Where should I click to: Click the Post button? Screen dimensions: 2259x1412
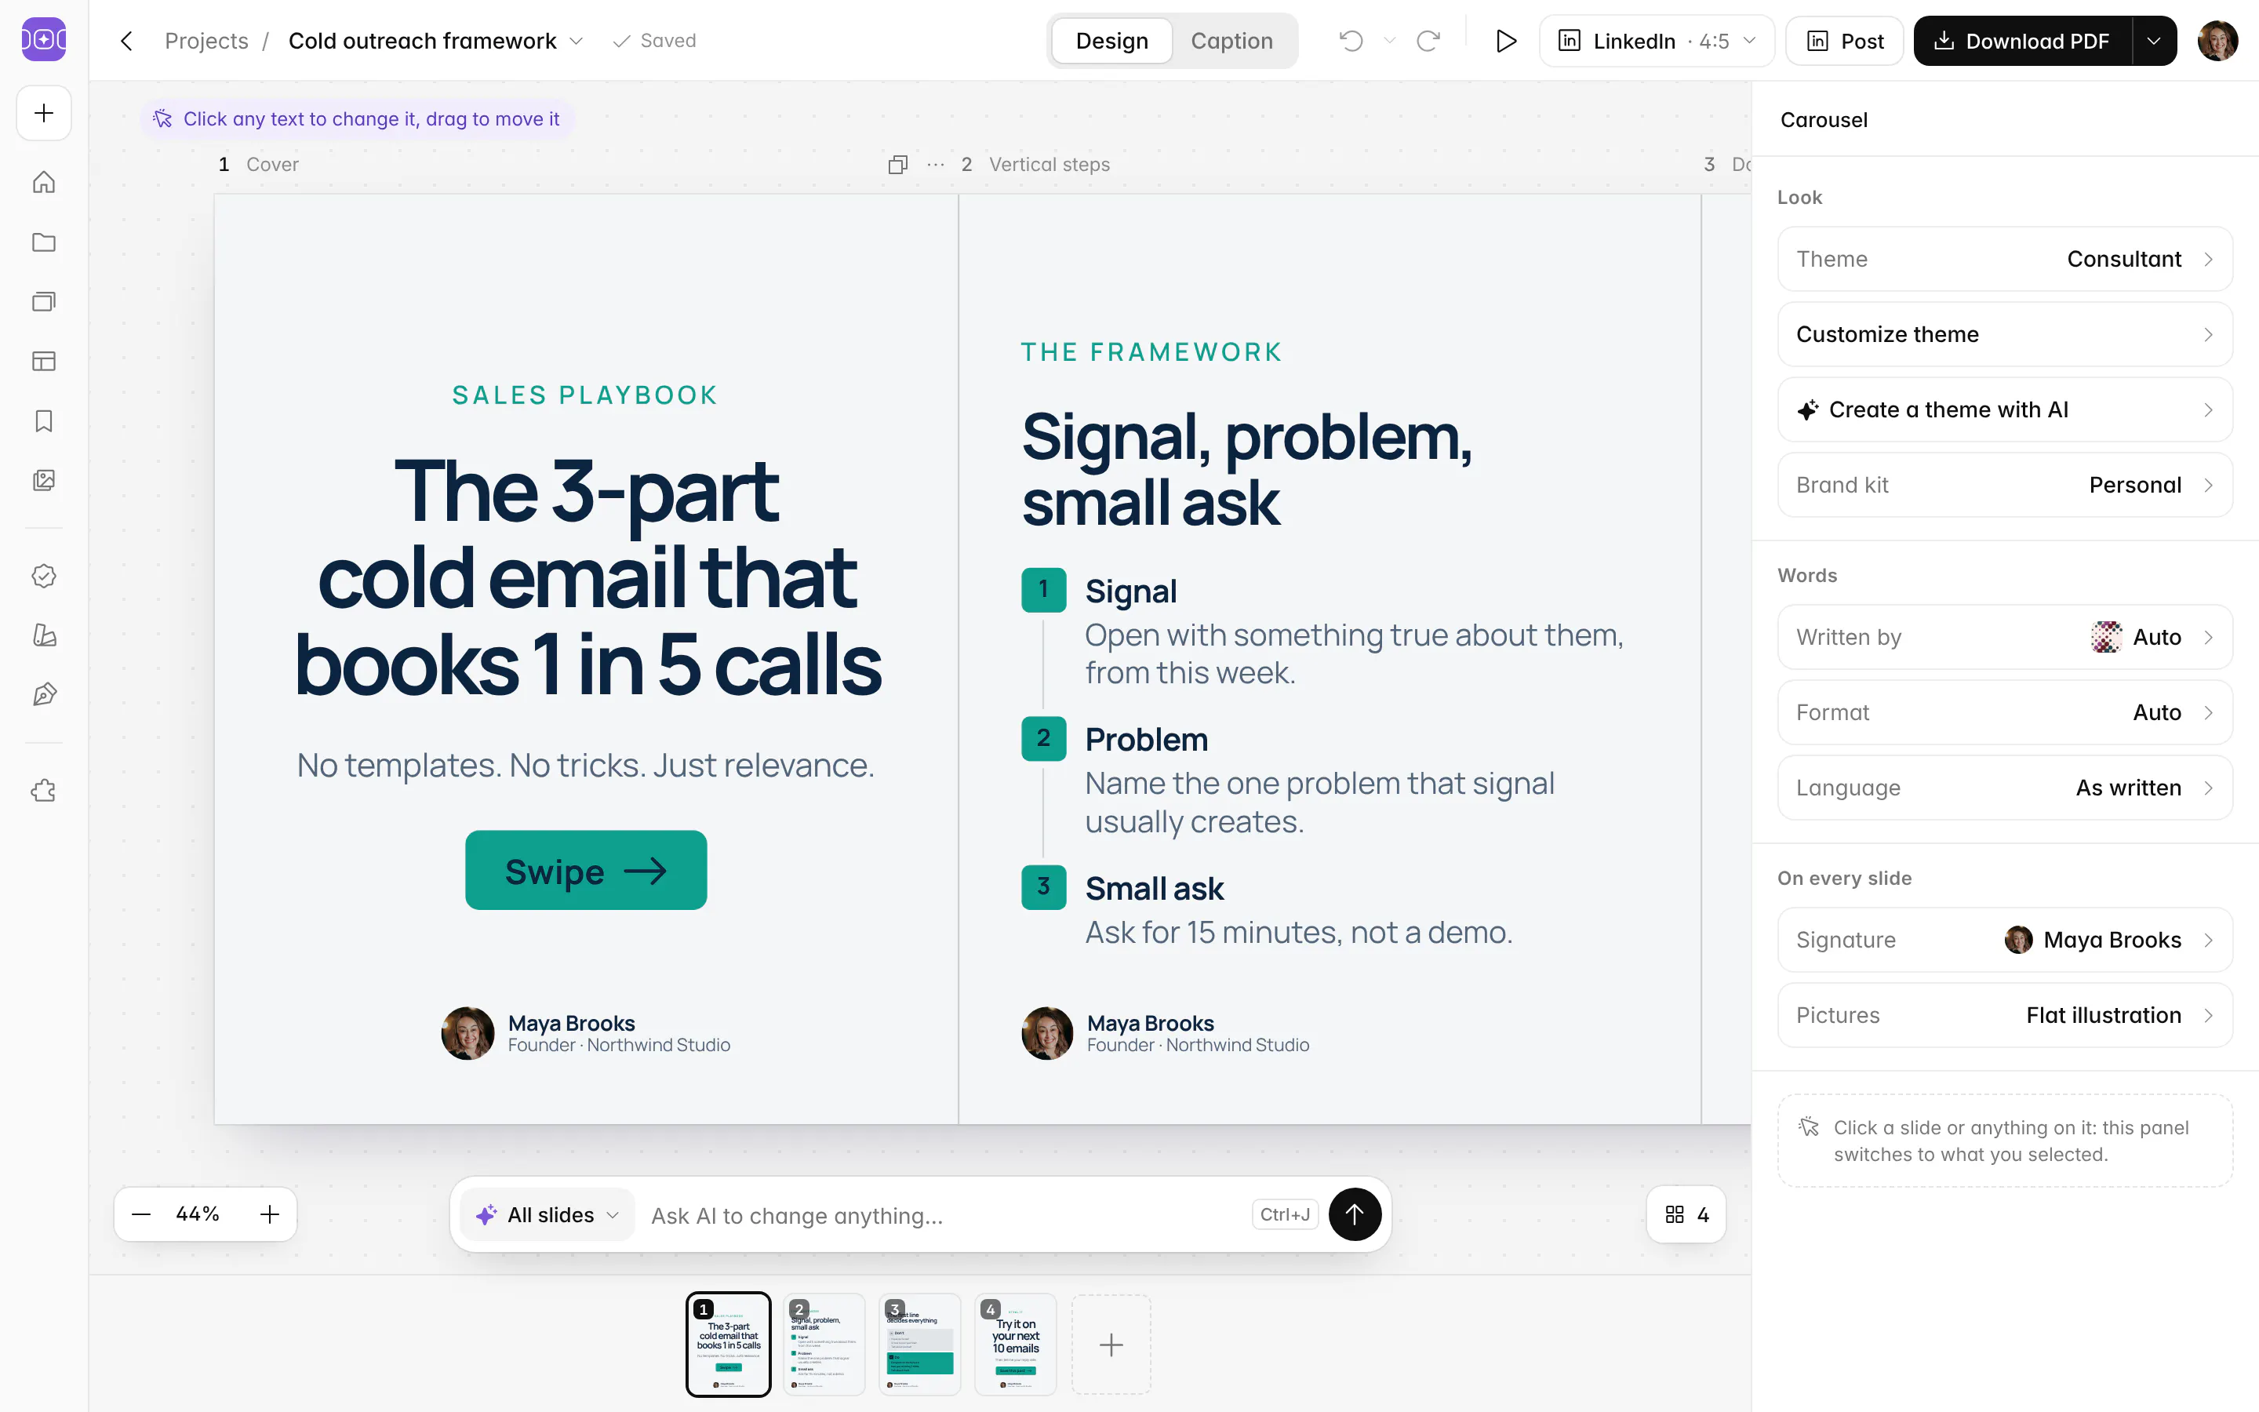(x=1843, y=41)
